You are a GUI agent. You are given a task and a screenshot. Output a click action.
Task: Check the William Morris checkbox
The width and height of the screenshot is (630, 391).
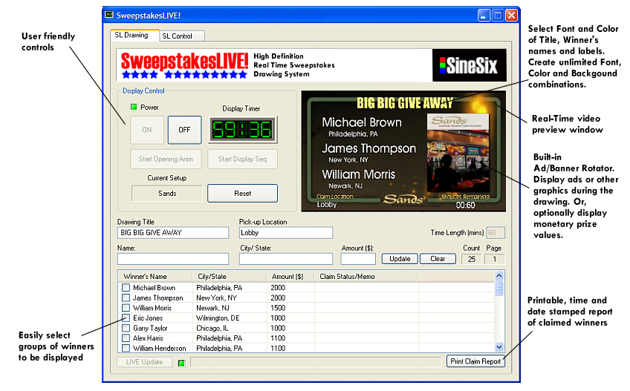point(126,307)
